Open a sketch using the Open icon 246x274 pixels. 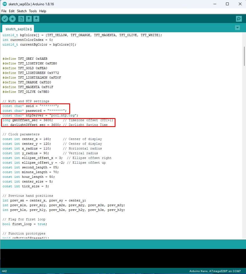[29, 19]
